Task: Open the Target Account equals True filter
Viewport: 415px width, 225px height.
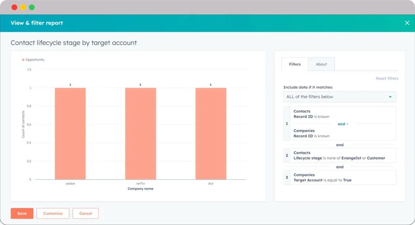Action: [x=339, y=178]
